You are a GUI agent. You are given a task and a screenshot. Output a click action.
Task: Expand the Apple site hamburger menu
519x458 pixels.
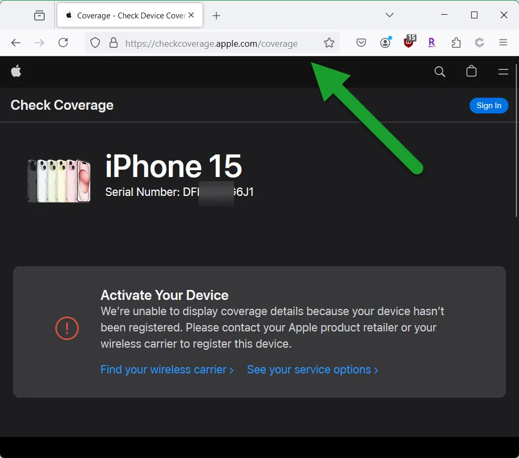[503, 71]
